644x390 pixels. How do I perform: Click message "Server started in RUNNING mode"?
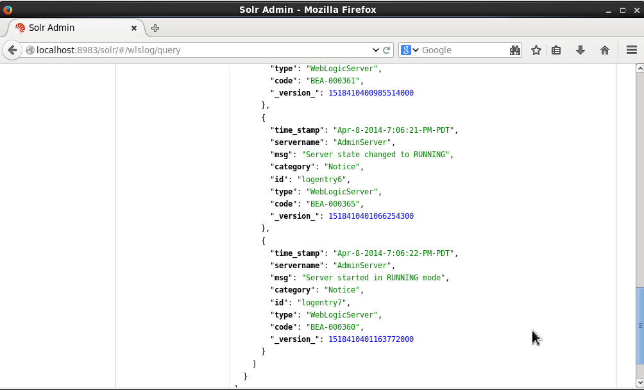373,278
